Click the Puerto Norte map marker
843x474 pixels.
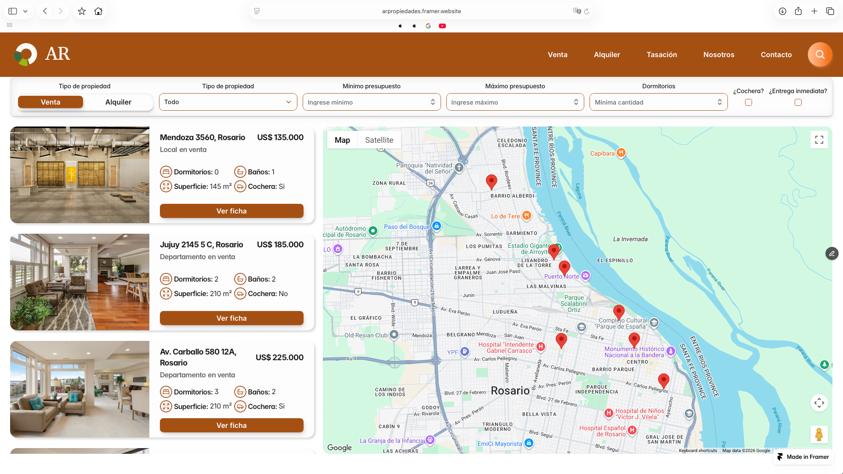click(x=585, y=275)
